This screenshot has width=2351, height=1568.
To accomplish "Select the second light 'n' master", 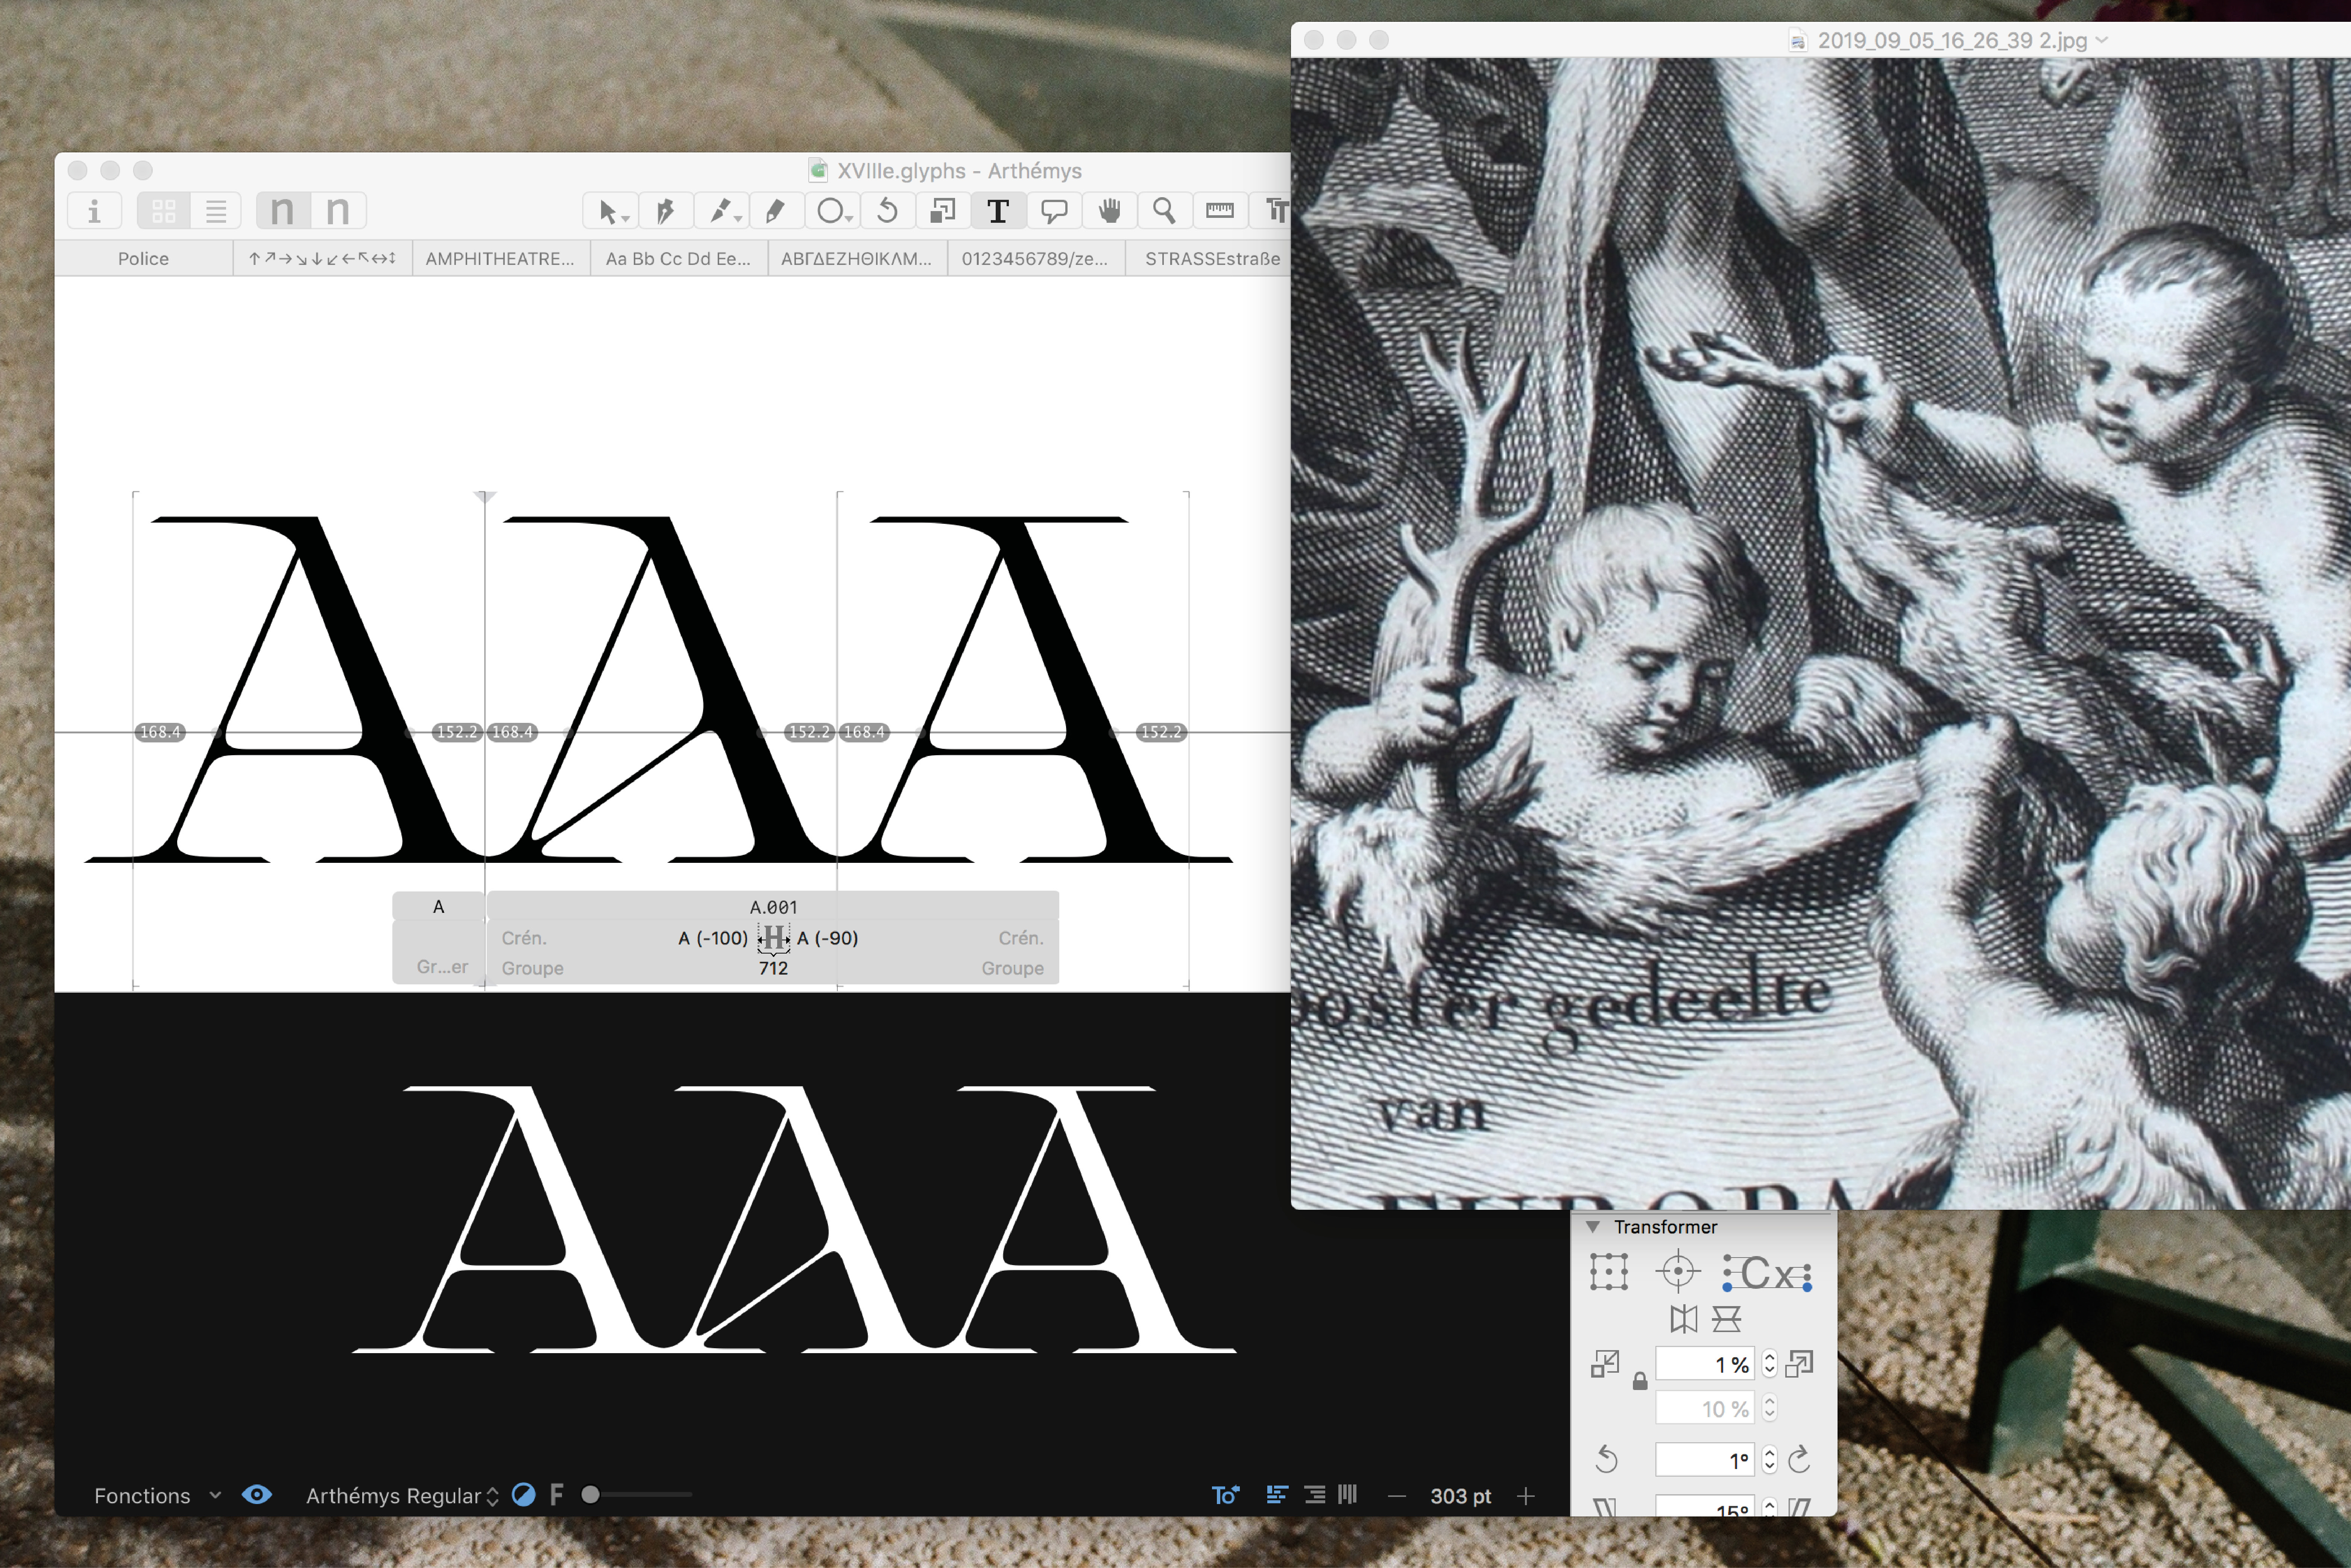I will (338, 211).
